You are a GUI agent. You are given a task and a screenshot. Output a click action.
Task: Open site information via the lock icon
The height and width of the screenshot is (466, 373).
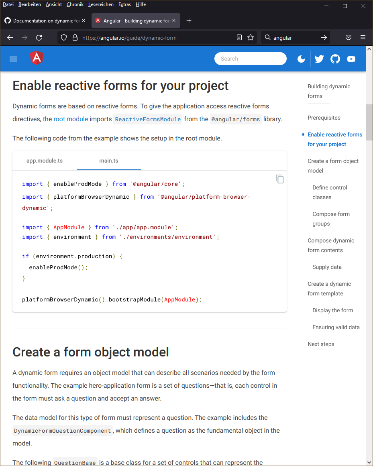coord(75,37)
